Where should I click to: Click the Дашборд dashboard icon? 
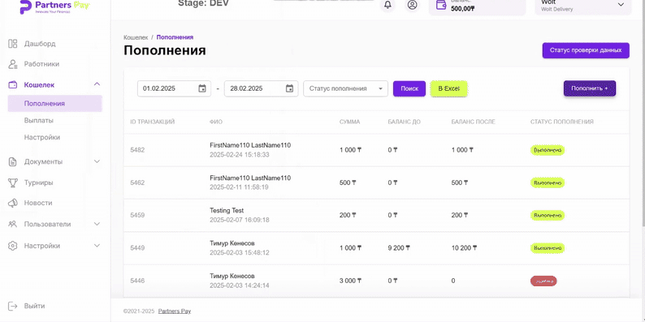click(x=13, y=44)
